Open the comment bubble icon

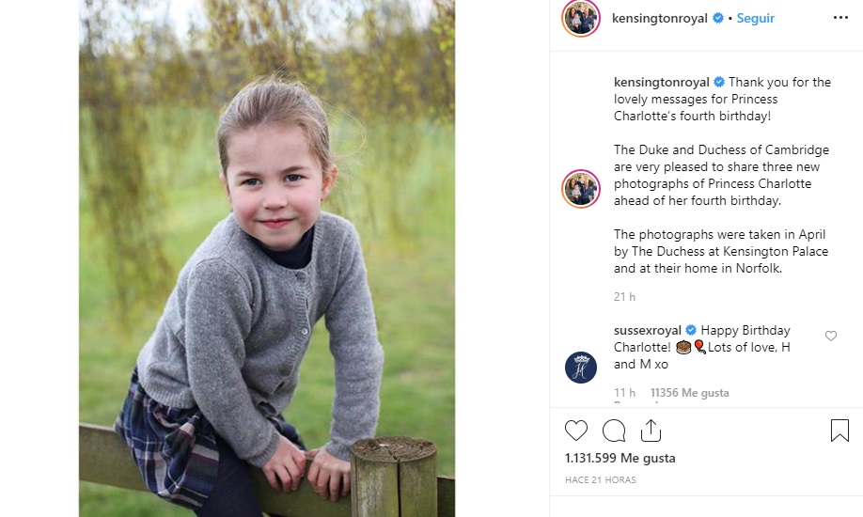click(614, 431)
